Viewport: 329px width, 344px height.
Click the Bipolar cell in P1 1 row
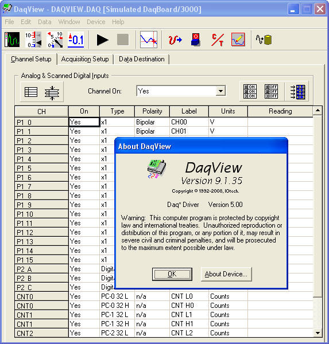(152, 131)
